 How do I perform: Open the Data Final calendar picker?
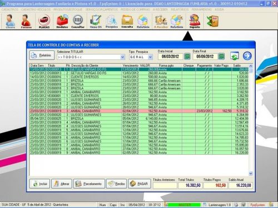[221, 57]
